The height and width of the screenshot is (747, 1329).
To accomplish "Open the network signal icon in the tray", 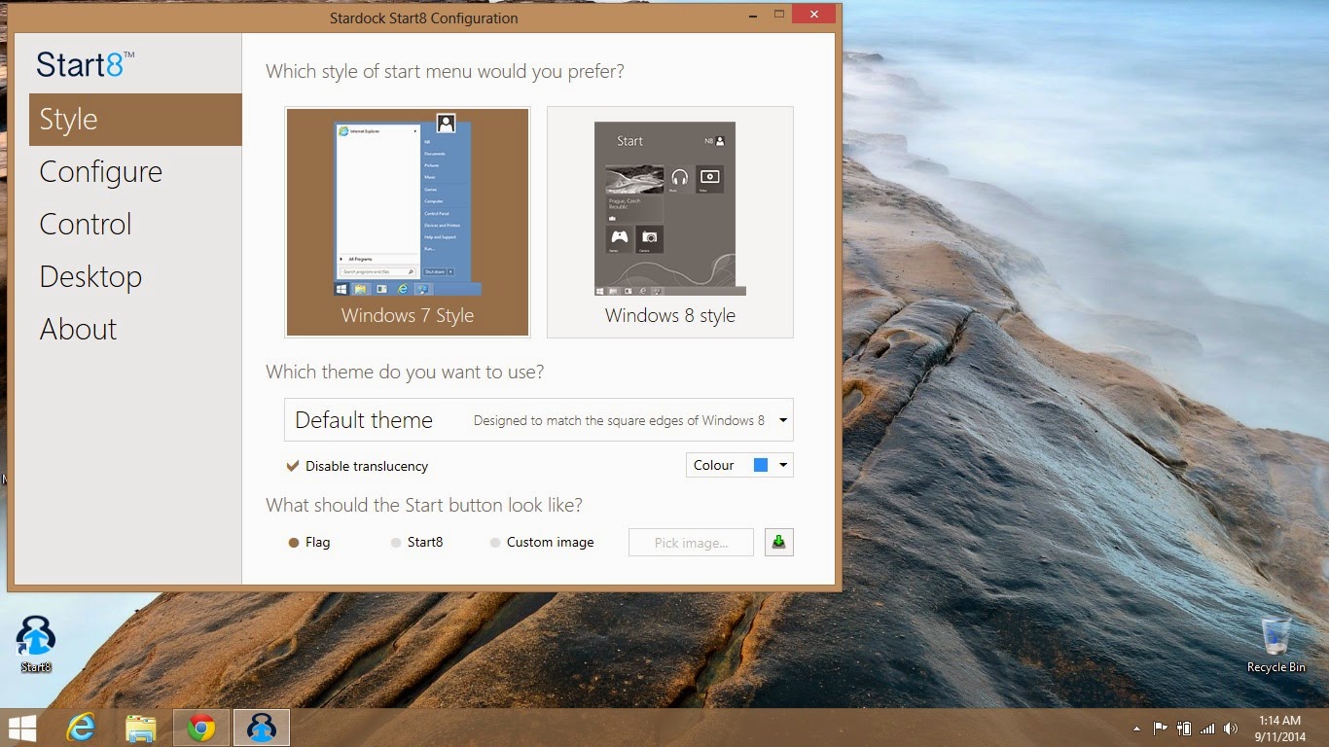I will (x=1207, y=728).
